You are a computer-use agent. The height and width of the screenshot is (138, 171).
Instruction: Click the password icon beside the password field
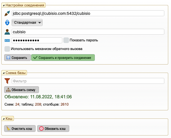coord(7,41)
